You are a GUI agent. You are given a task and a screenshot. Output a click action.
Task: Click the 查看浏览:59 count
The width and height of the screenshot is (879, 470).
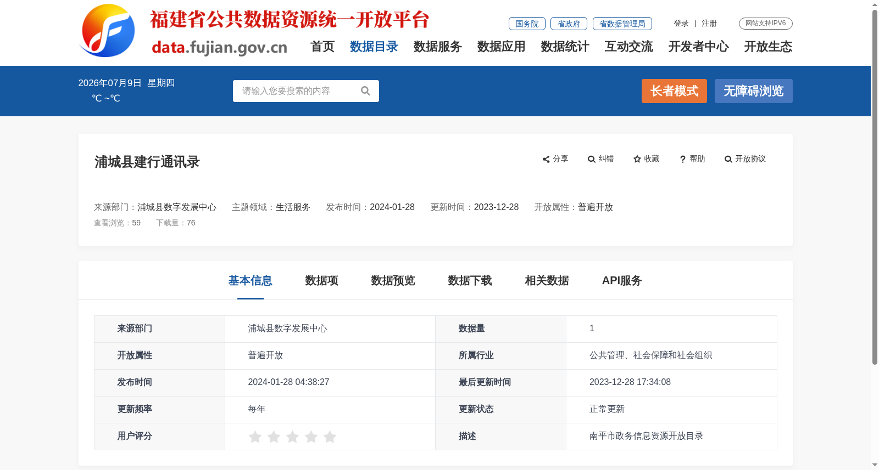click(117, 223)
